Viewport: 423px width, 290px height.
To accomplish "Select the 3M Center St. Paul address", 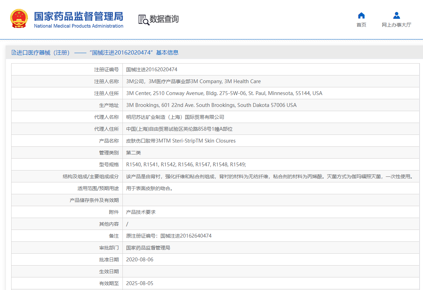I will coord(224,93).
